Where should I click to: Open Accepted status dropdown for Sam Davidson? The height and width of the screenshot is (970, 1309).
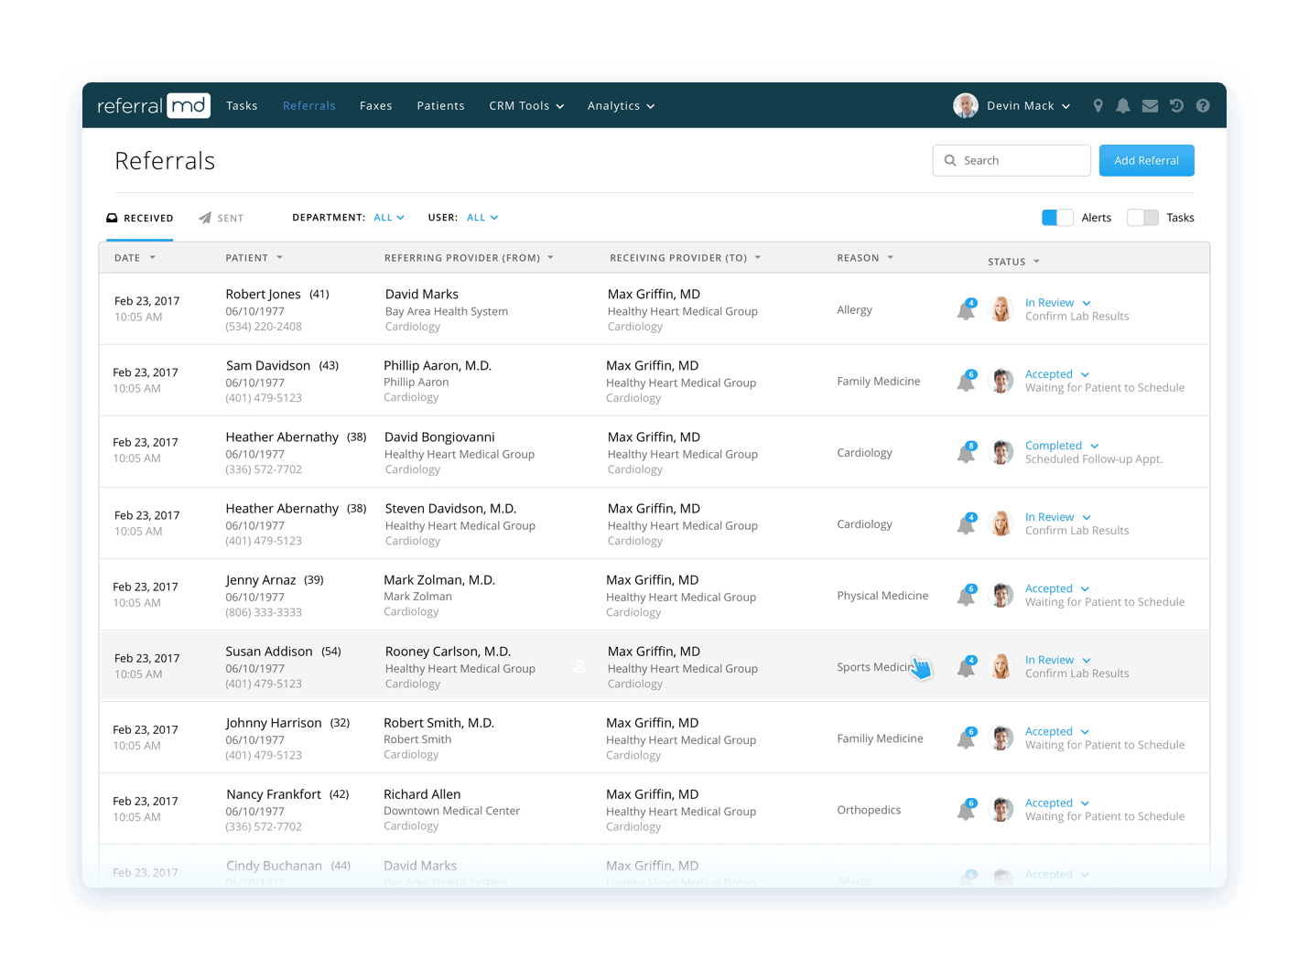tap(1057, 374)
